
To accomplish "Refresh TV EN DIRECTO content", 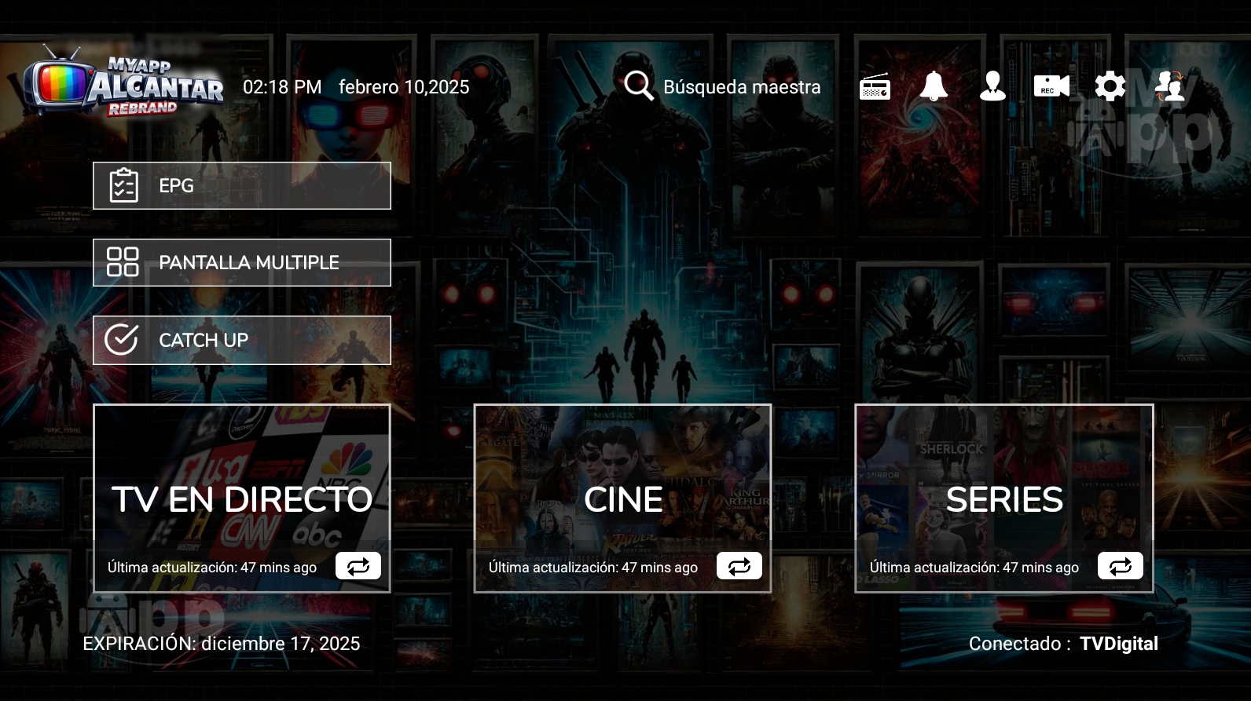I will click(x=358, y=566).
